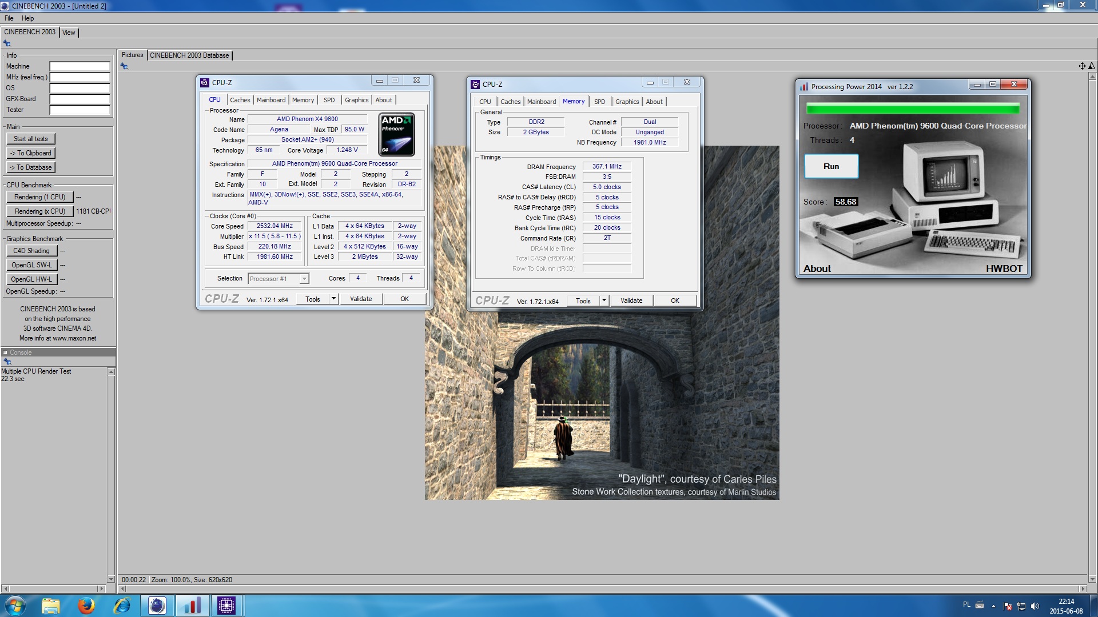
Task: Select the Pictures tab
Action: coord(132,55)
